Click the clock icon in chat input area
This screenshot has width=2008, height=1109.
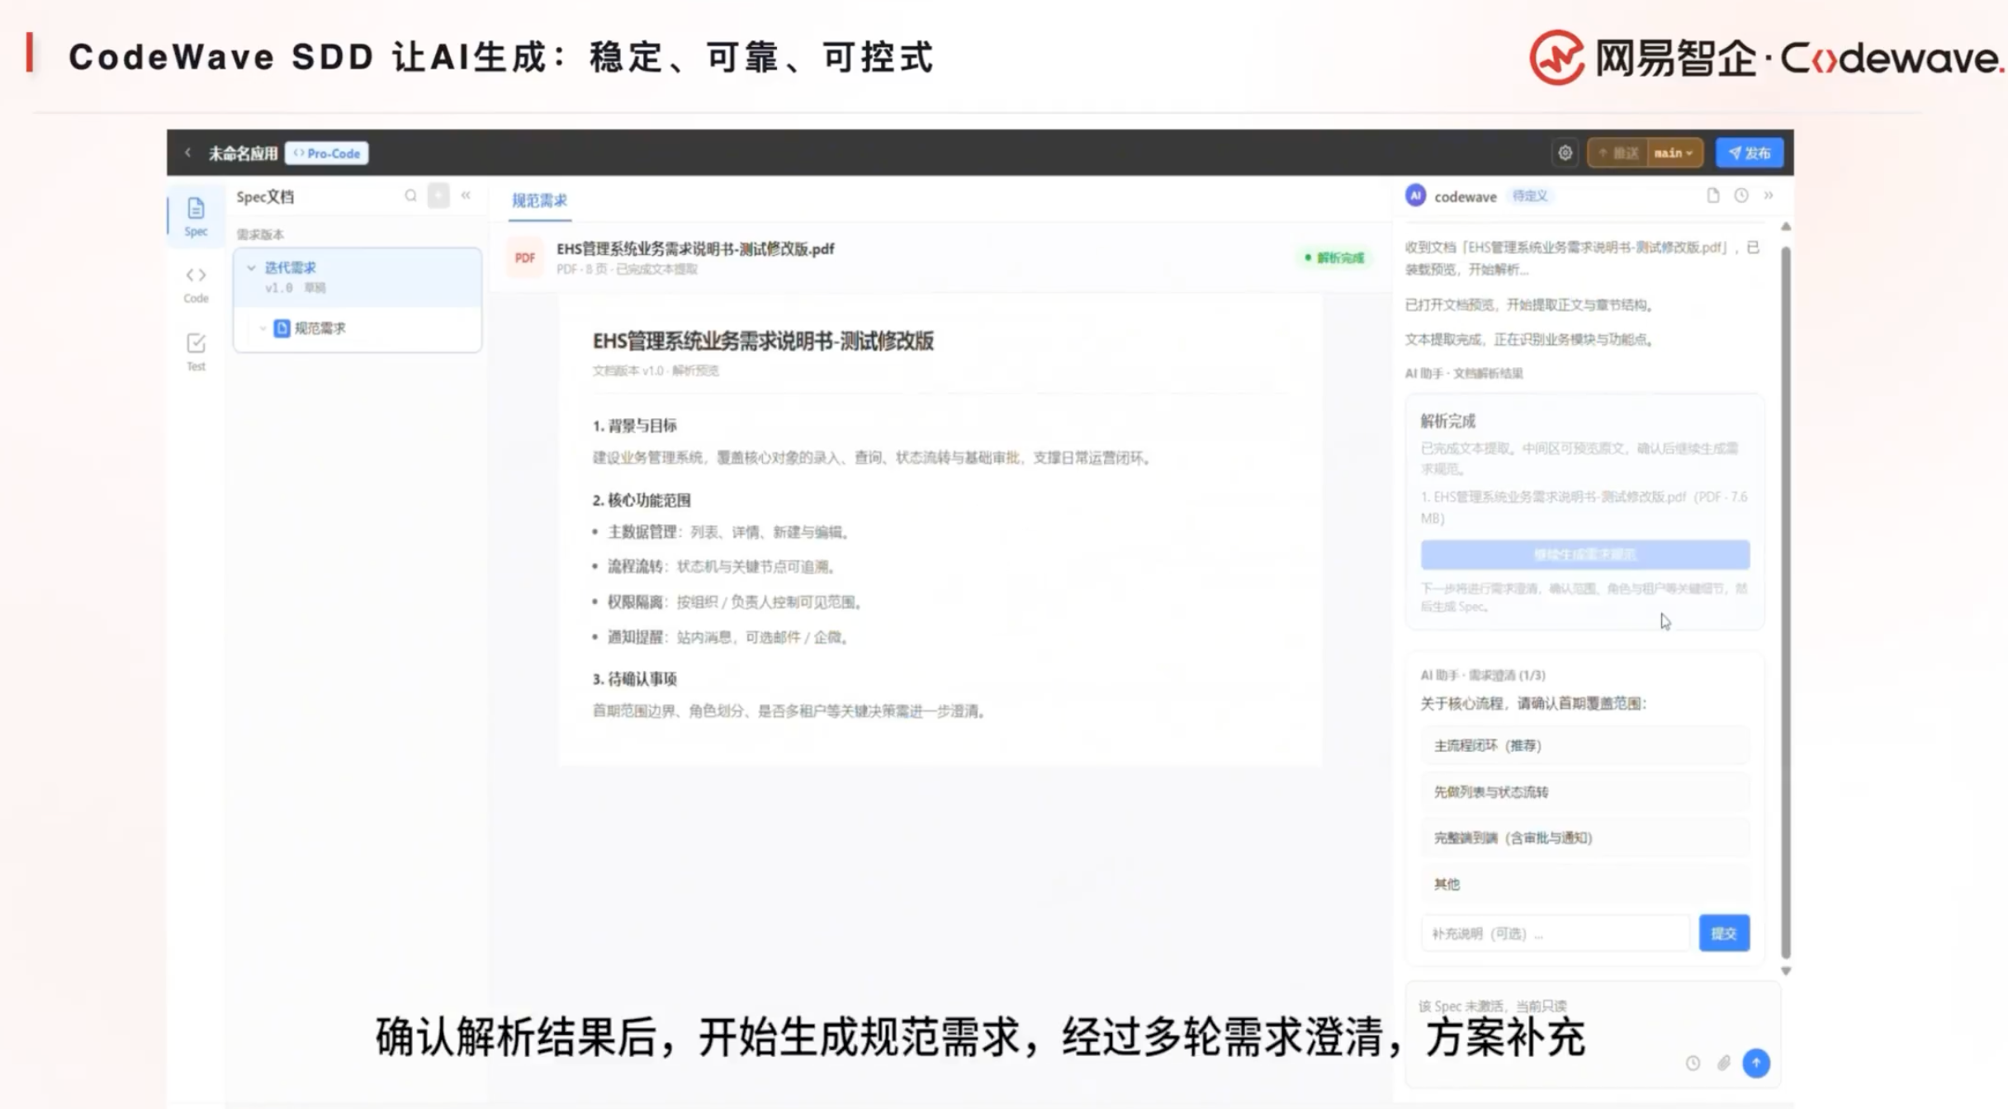pos(1693,1063)
